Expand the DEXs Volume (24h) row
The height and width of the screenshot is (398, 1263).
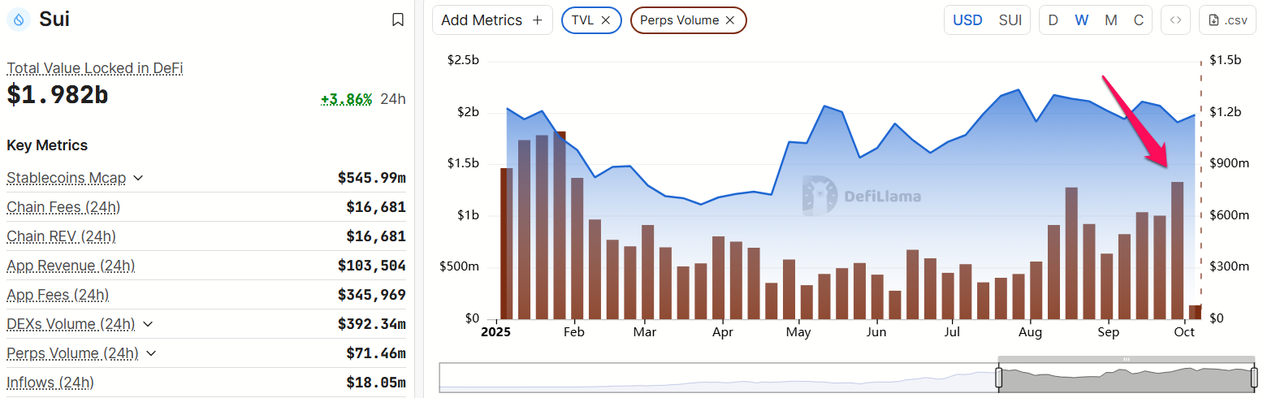click(148, 324)
